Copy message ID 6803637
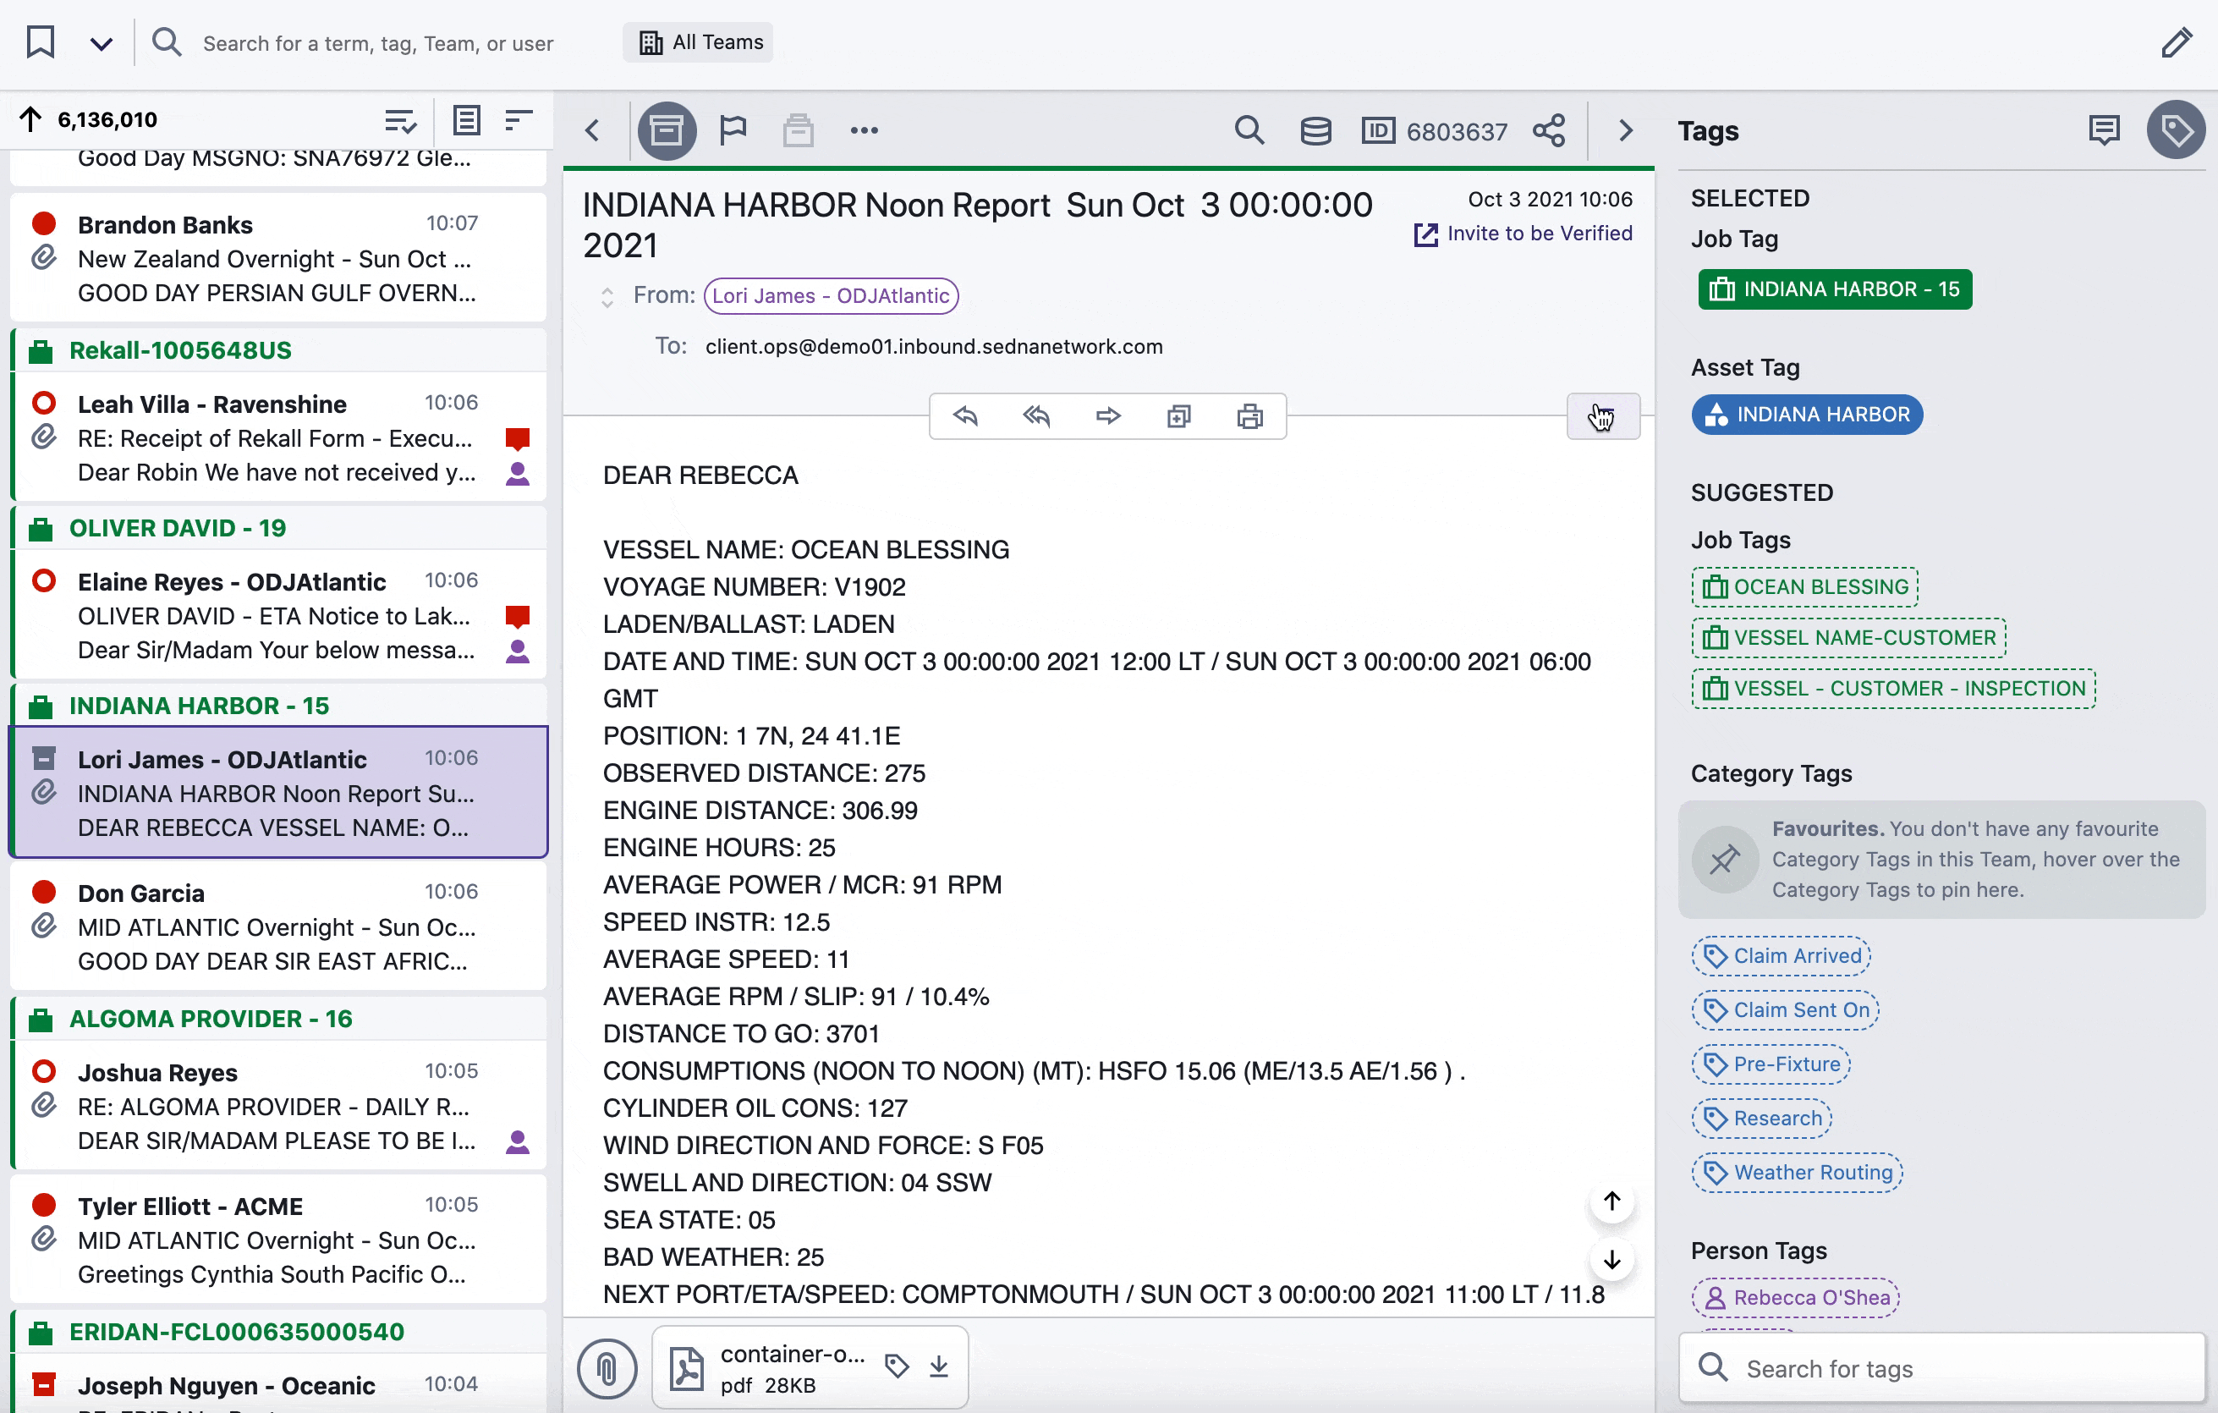 [x=1434, y=131]
